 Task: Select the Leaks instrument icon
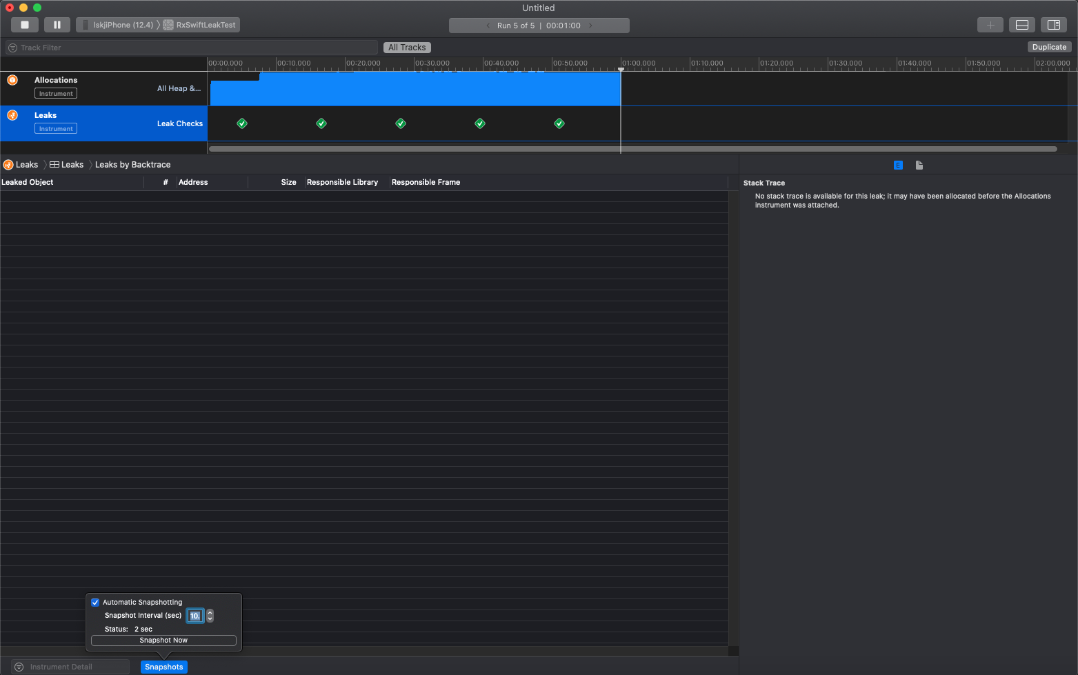(12, 114)
